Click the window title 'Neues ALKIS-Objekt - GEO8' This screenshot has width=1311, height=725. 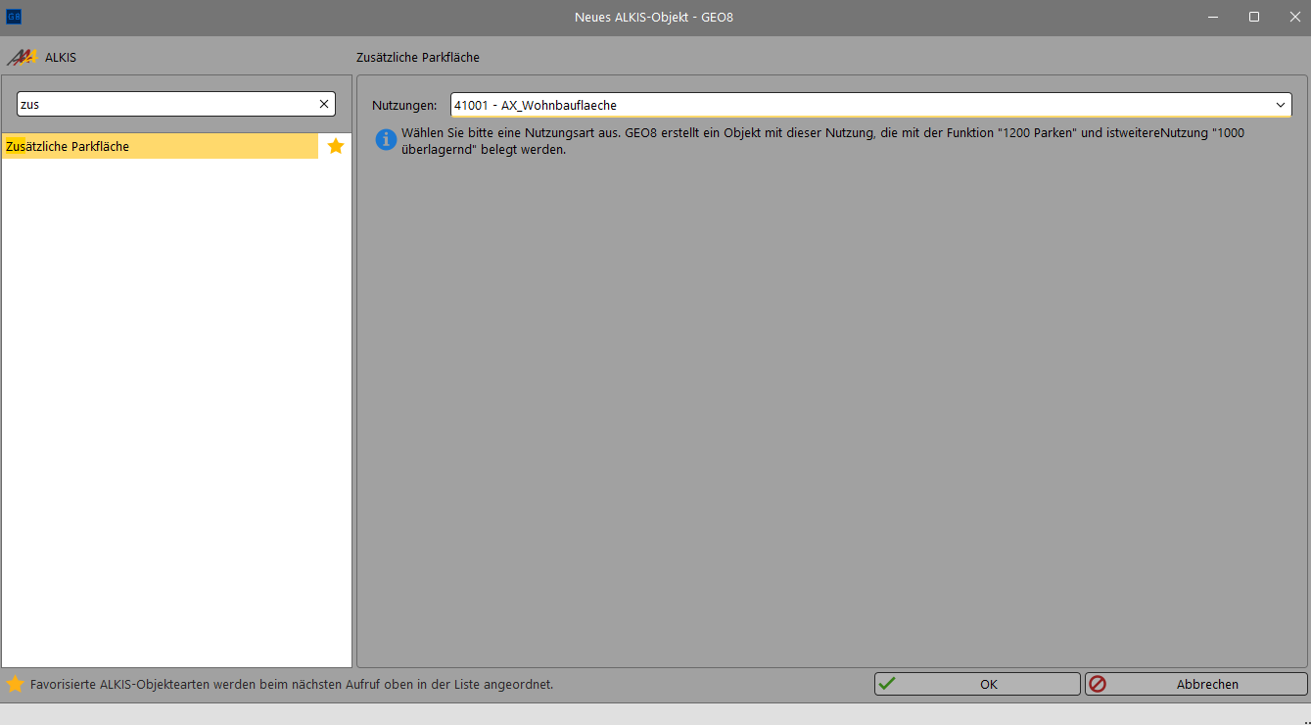(654, 18)
